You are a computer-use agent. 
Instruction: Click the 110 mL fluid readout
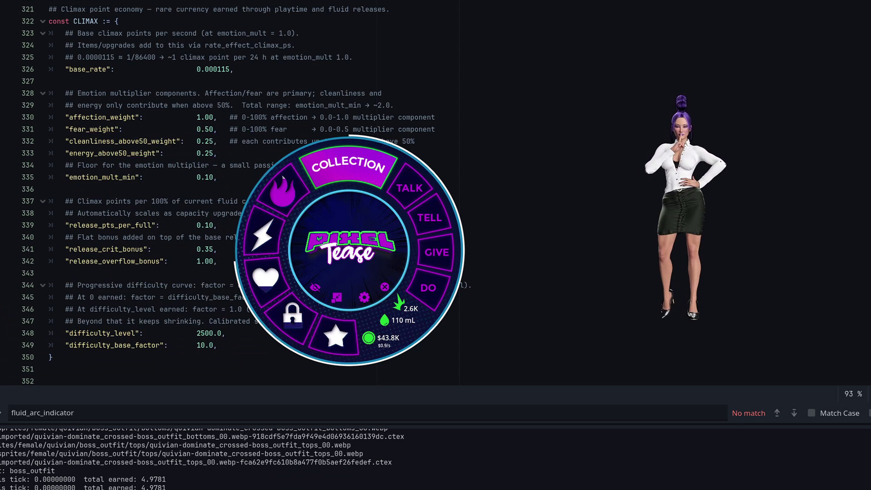403,320
